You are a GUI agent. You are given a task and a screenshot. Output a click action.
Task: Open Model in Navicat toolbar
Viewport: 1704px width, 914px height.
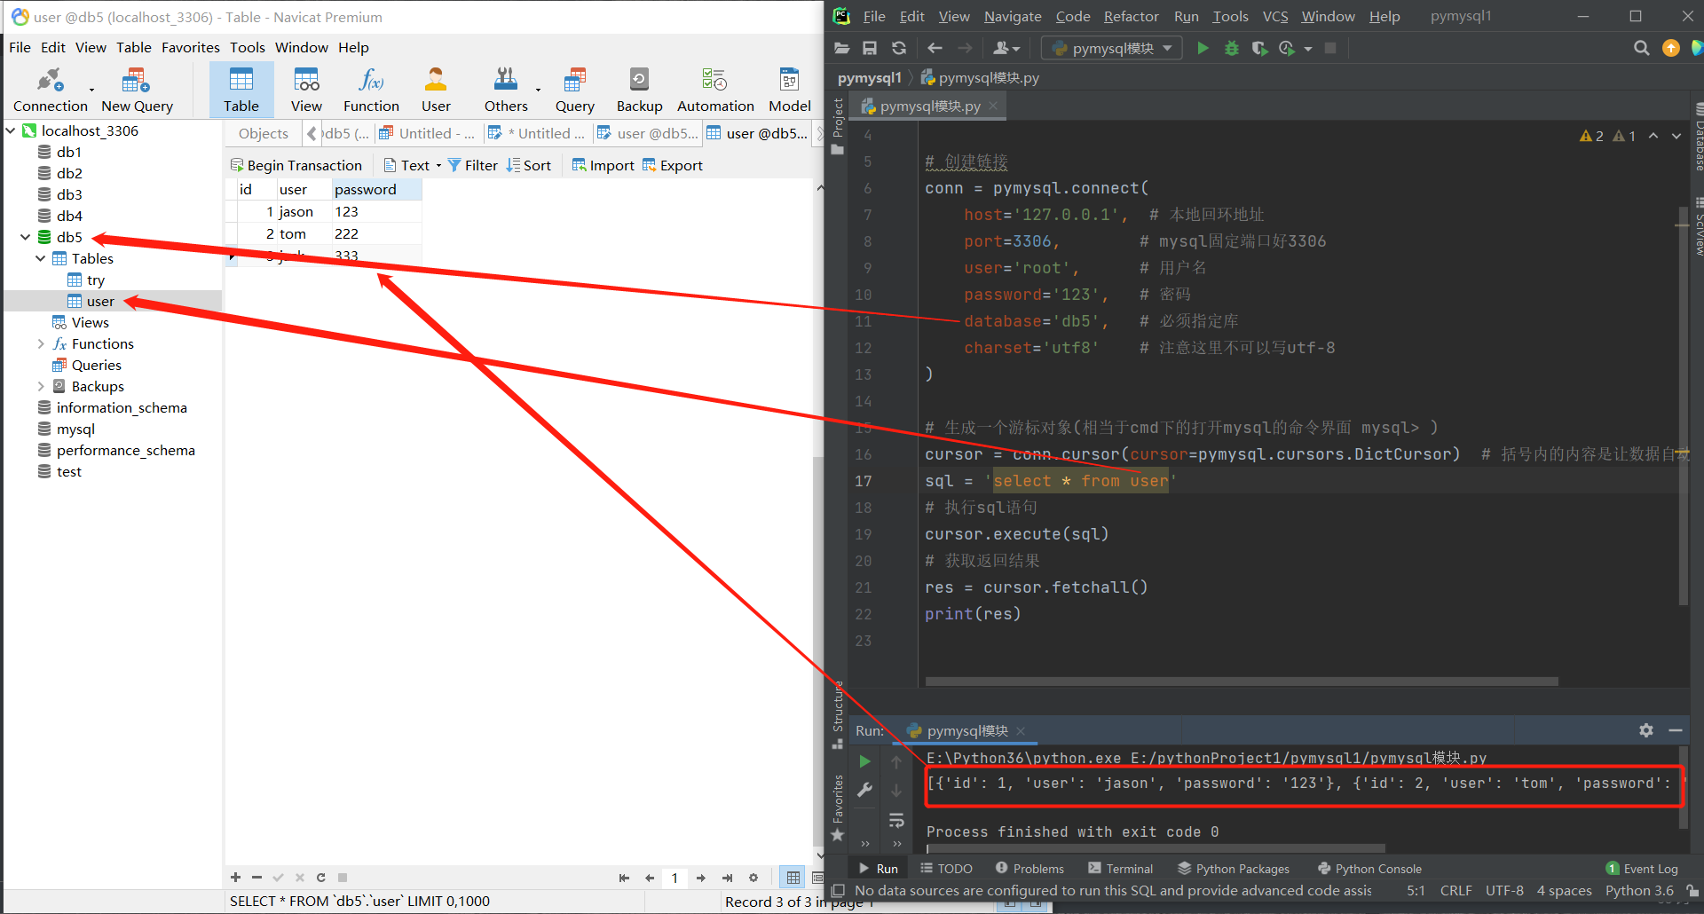coord(790,91)
